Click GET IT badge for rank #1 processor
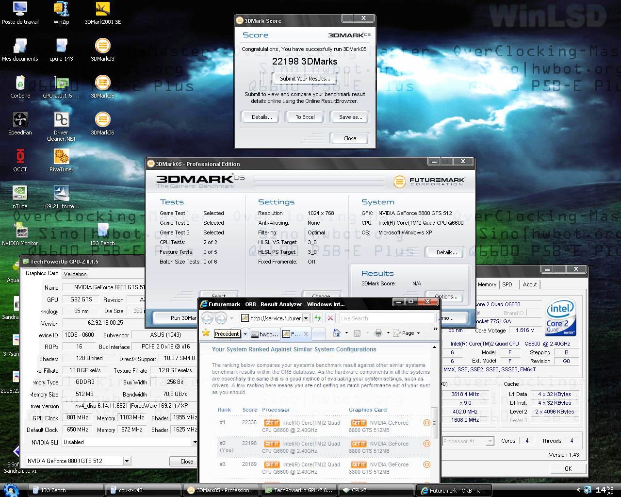 pyautogui.click(x=272, y=423)
